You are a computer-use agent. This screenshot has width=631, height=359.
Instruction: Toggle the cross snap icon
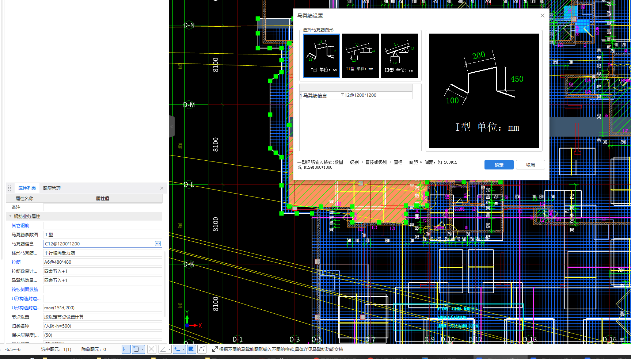[152, 350]
